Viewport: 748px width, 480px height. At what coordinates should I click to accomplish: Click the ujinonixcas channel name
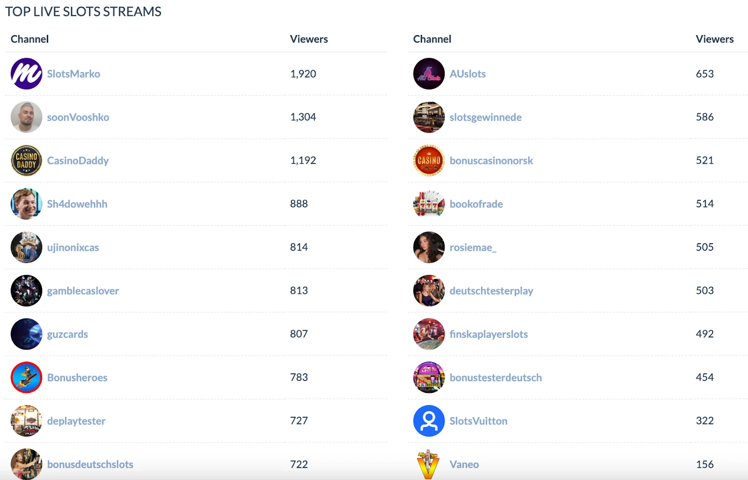pyautogui.click(x=73, y=247)
